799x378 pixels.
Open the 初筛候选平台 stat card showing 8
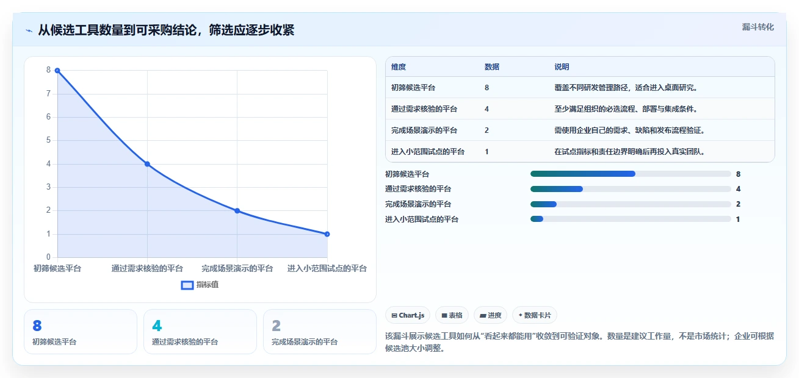pyautogui.click(x=81, y=332)
